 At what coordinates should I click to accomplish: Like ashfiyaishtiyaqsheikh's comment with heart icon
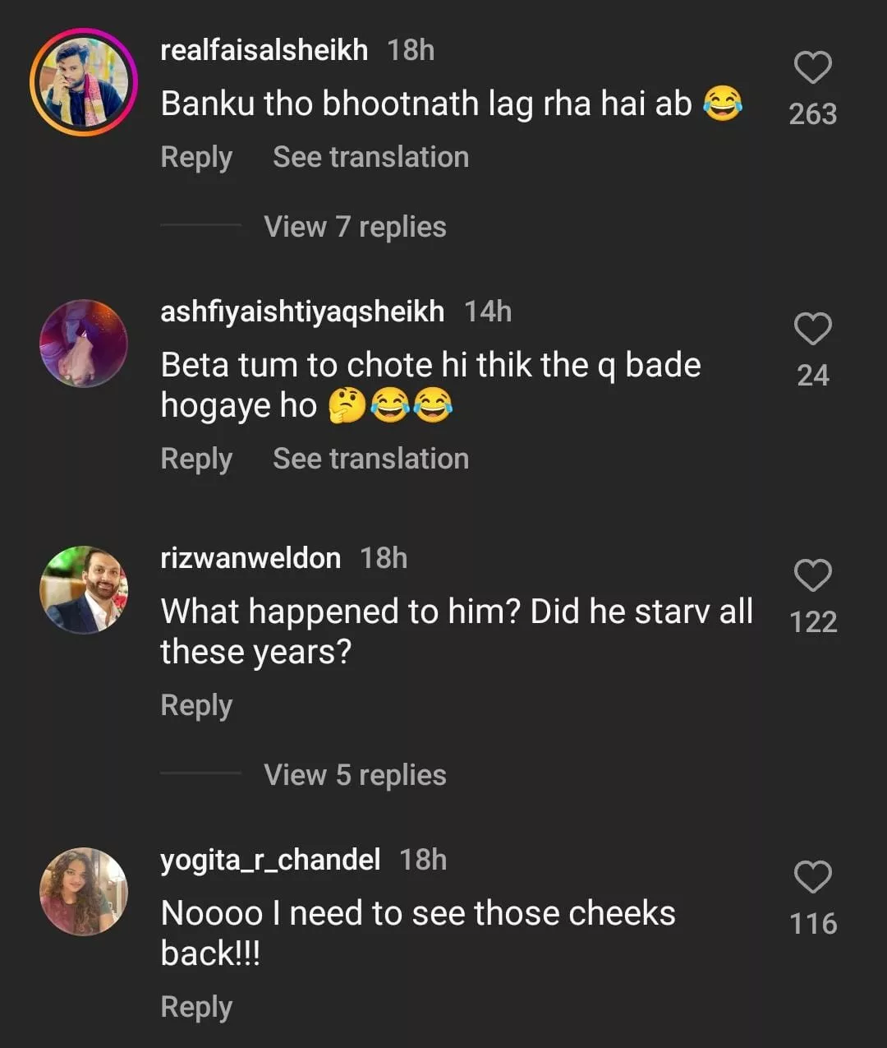(812, 329)
